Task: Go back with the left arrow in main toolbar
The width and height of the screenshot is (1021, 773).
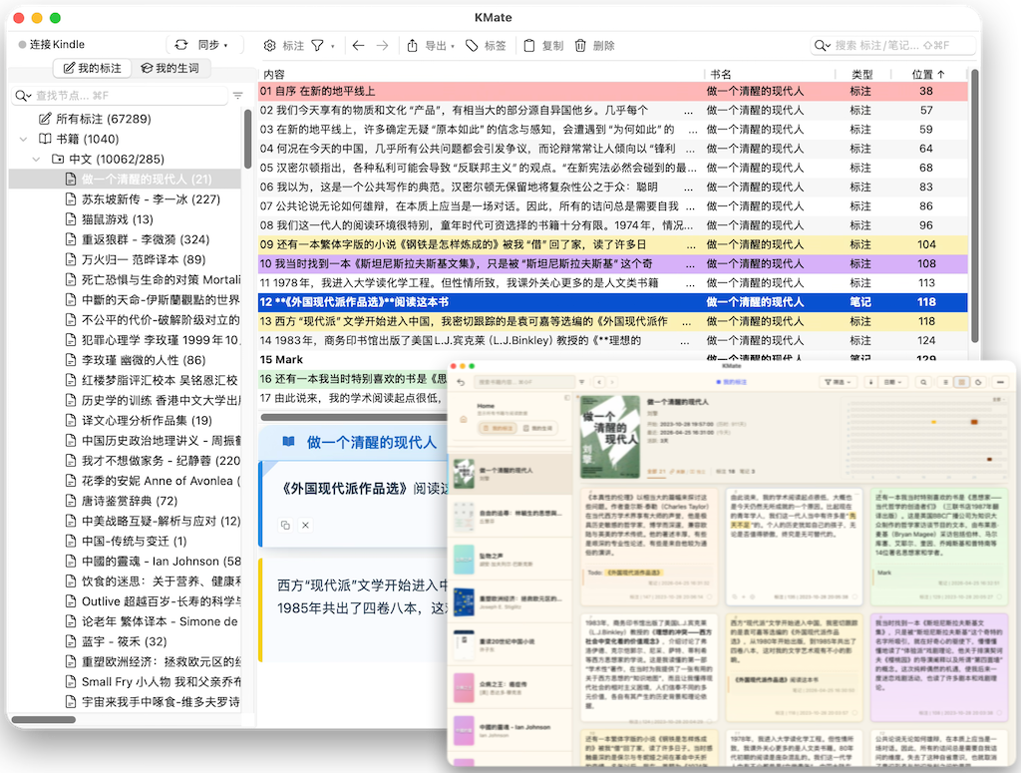Action: pos(358,46)
